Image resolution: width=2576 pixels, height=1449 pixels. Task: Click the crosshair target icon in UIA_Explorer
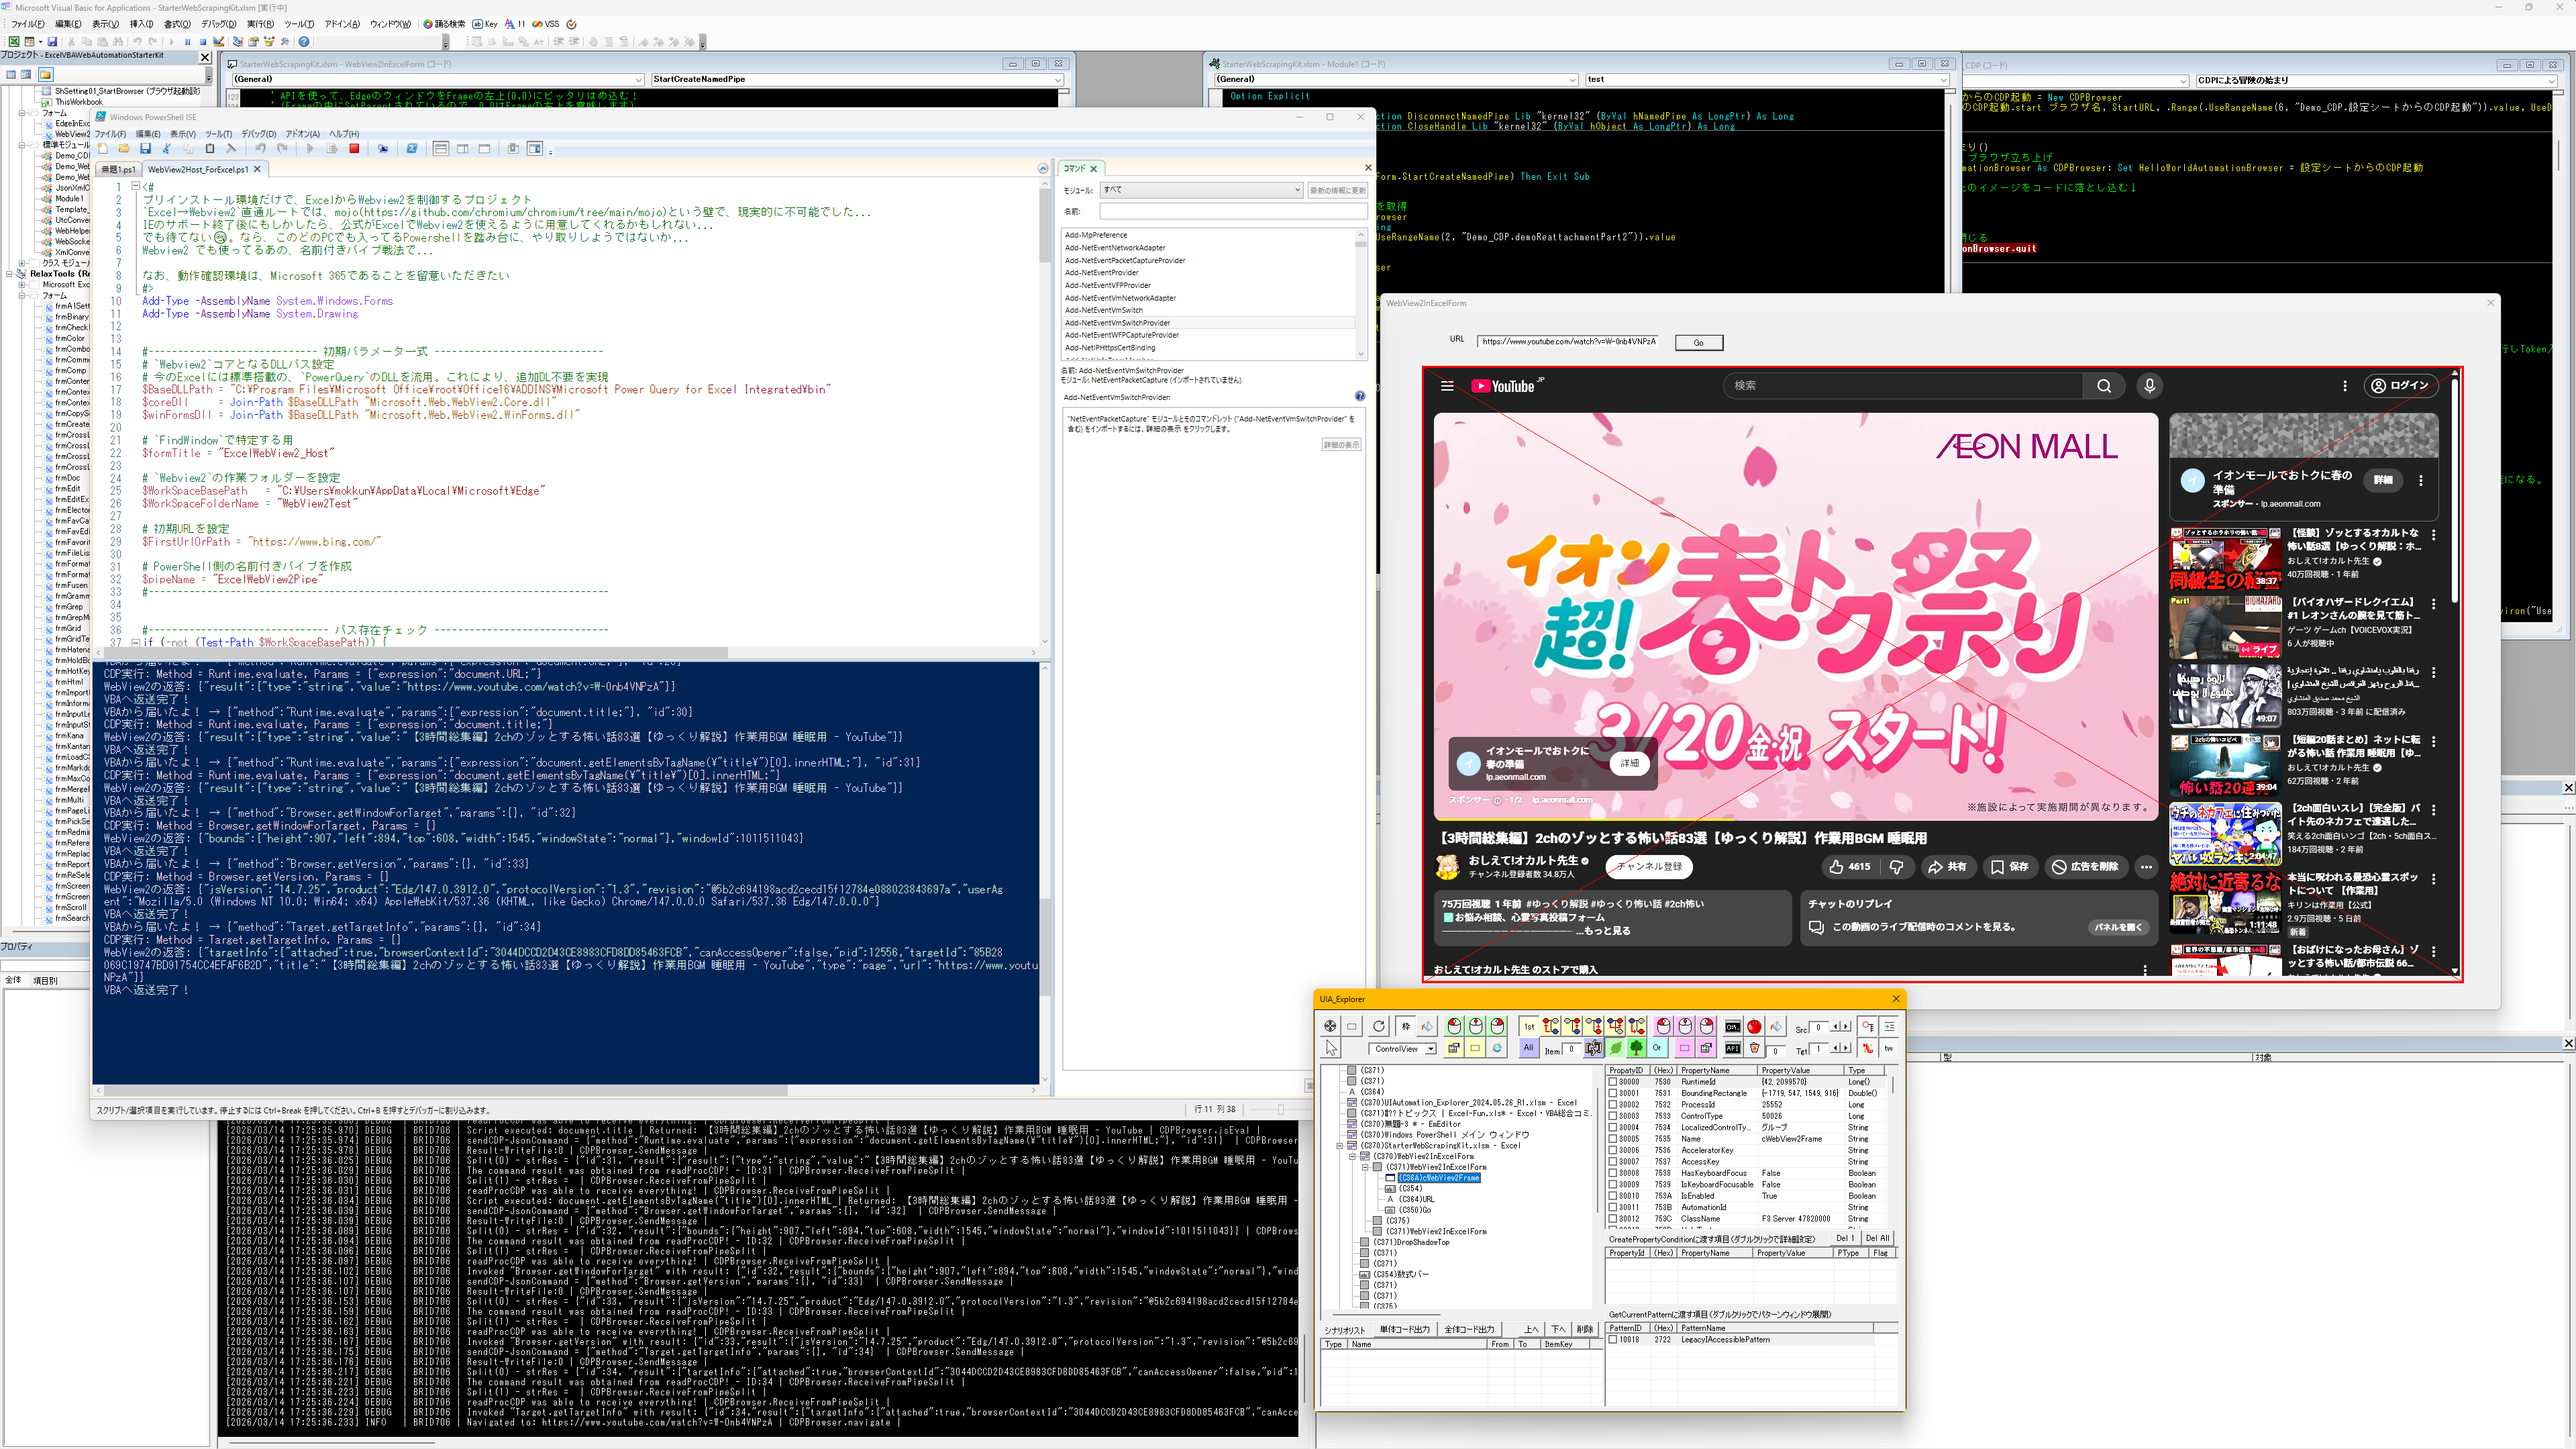point(1330,1026)
